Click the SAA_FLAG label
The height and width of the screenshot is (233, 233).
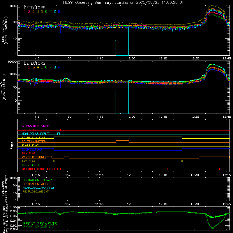29,153
